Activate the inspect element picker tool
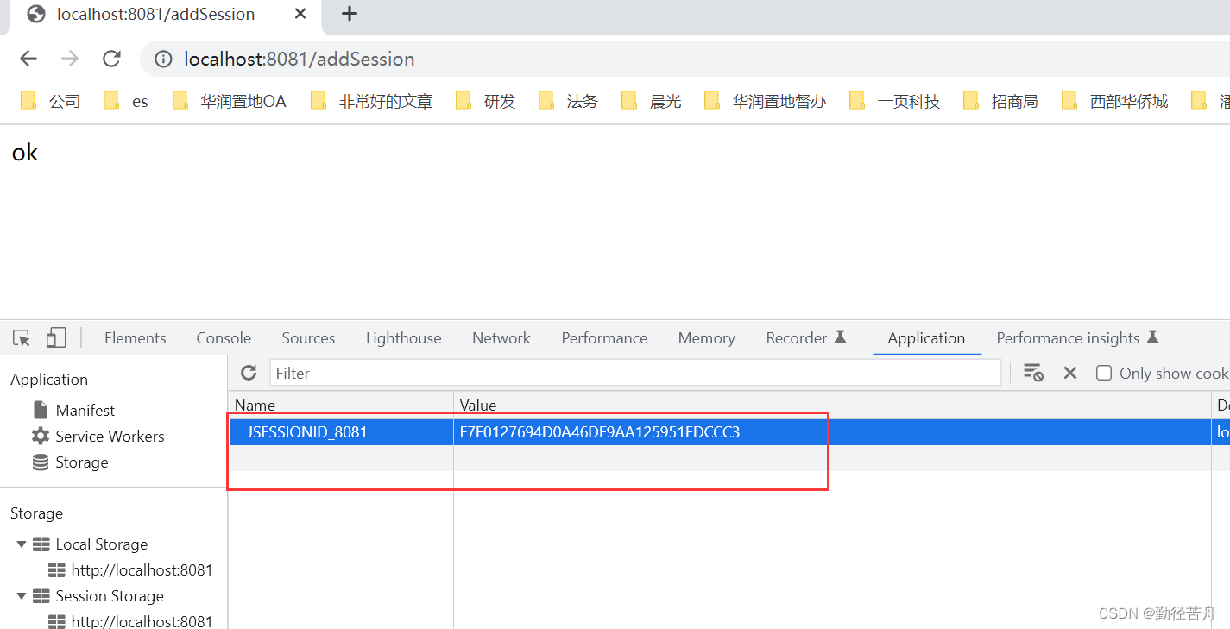This screenshot has height=629, width=1230. coord(22,338)
